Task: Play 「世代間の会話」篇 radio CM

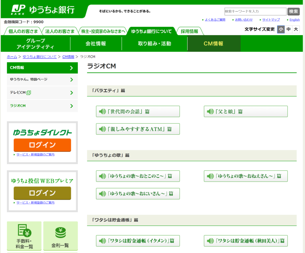Action: click(138, 112)
